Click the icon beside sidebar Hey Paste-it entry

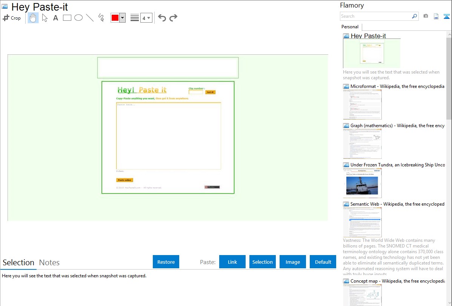coord(346,36)
